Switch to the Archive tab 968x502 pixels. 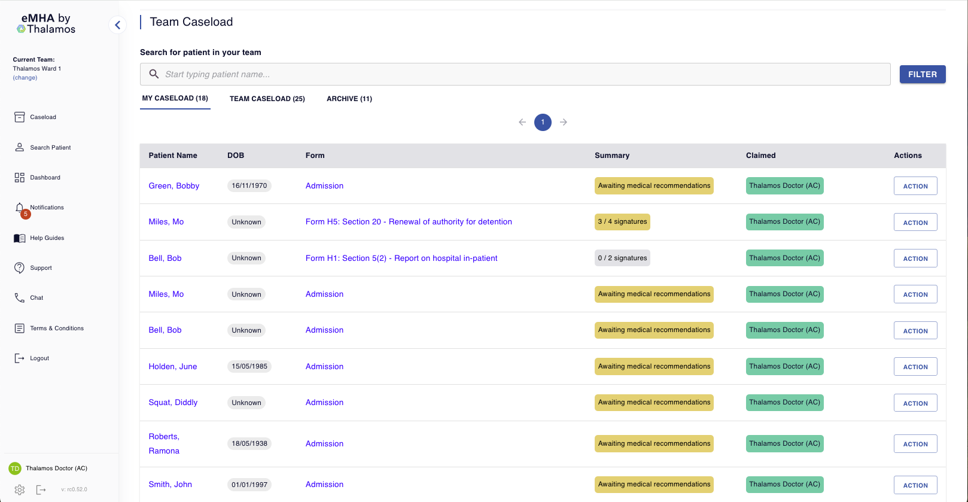pos(349,99)
